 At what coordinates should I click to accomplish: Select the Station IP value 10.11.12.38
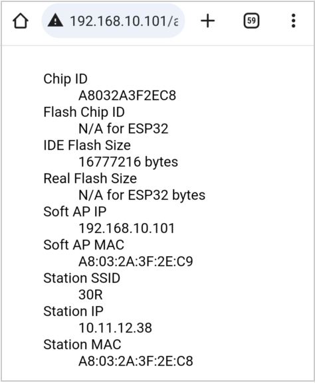(116, 328)
